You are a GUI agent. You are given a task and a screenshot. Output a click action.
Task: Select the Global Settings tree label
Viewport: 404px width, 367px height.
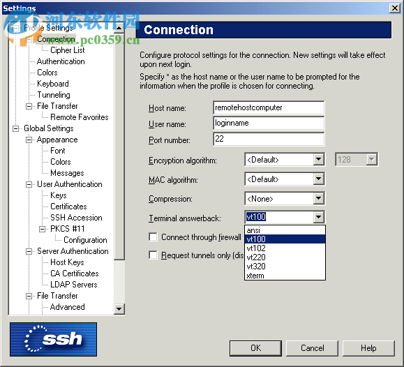[x=49, y=128]
